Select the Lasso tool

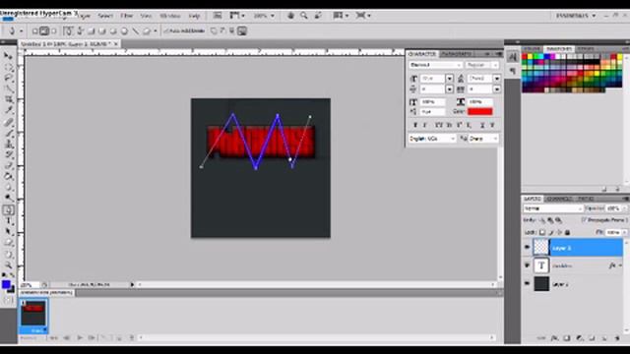click(9, 78)
